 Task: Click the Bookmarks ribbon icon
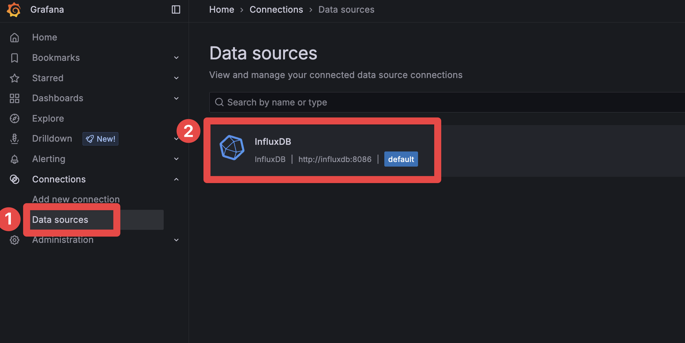click(14, 58)
